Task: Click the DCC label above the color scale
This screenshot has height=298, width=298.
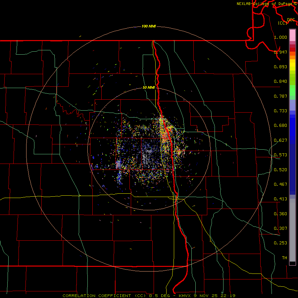Action: [291, 20]
